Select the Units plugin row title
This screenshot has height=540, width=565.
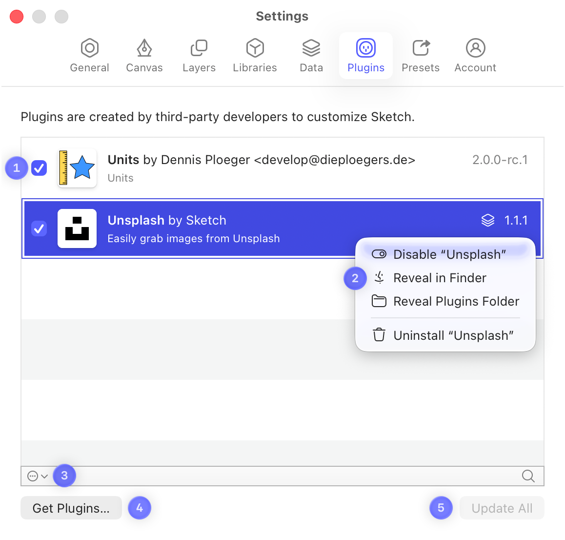(x=261, y=160)
